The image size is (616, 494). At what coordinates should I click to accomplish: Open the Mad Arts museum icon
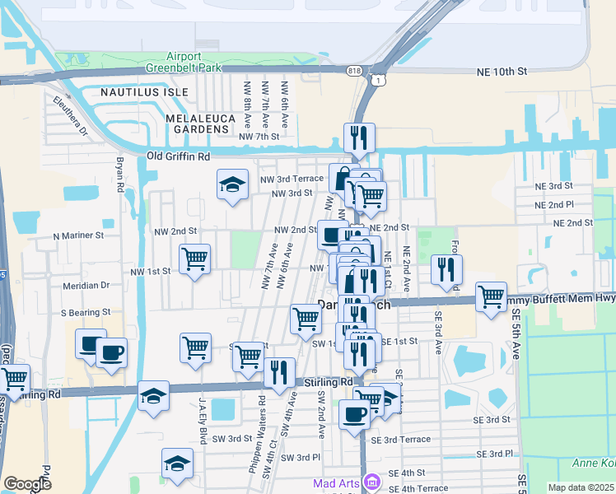click(371, 481)
